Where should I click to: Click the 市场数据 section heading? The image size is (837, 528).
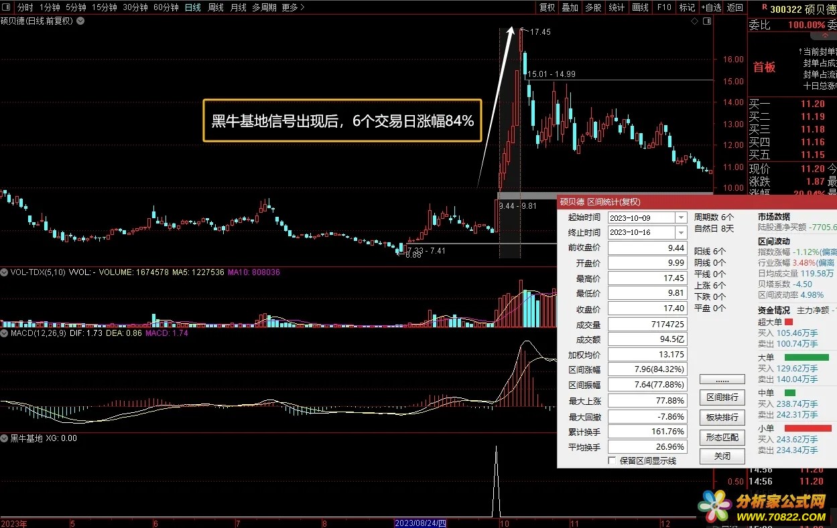point(773,217)
